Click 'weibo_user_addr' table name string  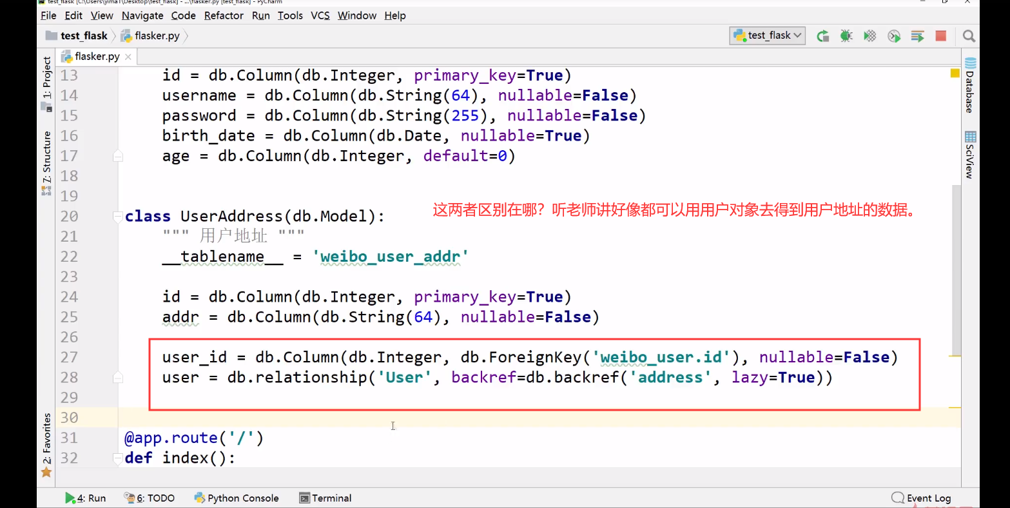391,257
